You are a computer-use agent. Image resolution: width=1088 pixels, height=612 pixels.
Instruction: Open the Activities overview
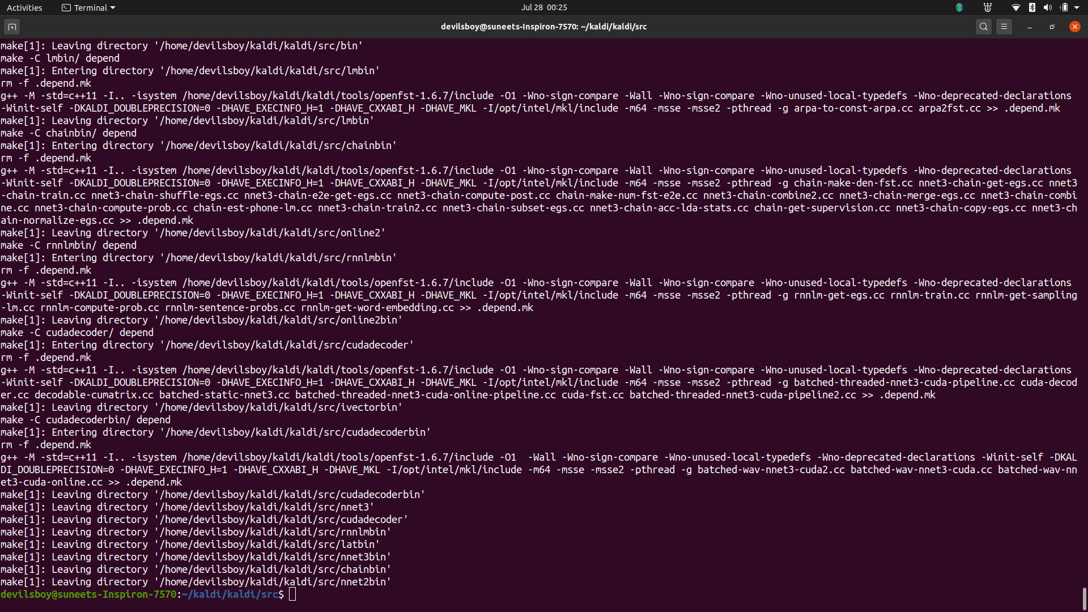tap(24, 7)
